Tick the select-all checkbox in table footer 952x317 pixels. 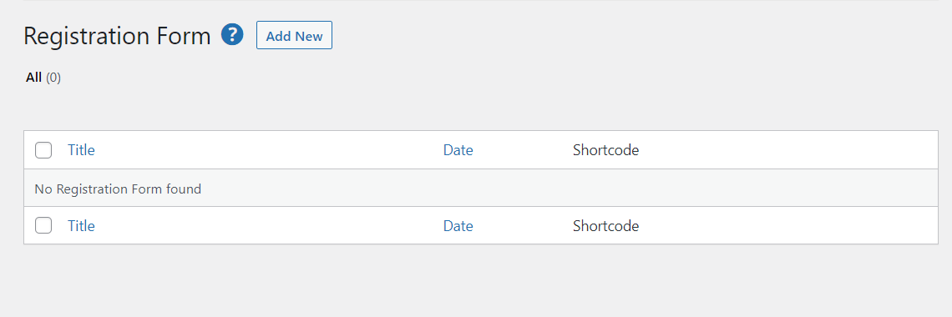(43, 225)
